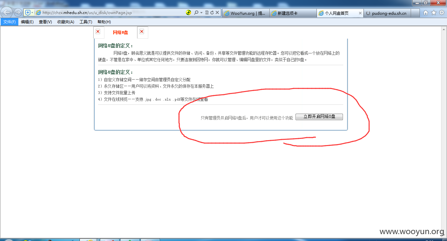Open the search dropdown arrow next to magnifier
The height and width of the screenshot is (241, 447).
(x=201, y=13)
